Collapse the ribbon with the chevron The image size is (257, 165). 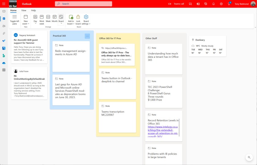click(x=255, y=27)
